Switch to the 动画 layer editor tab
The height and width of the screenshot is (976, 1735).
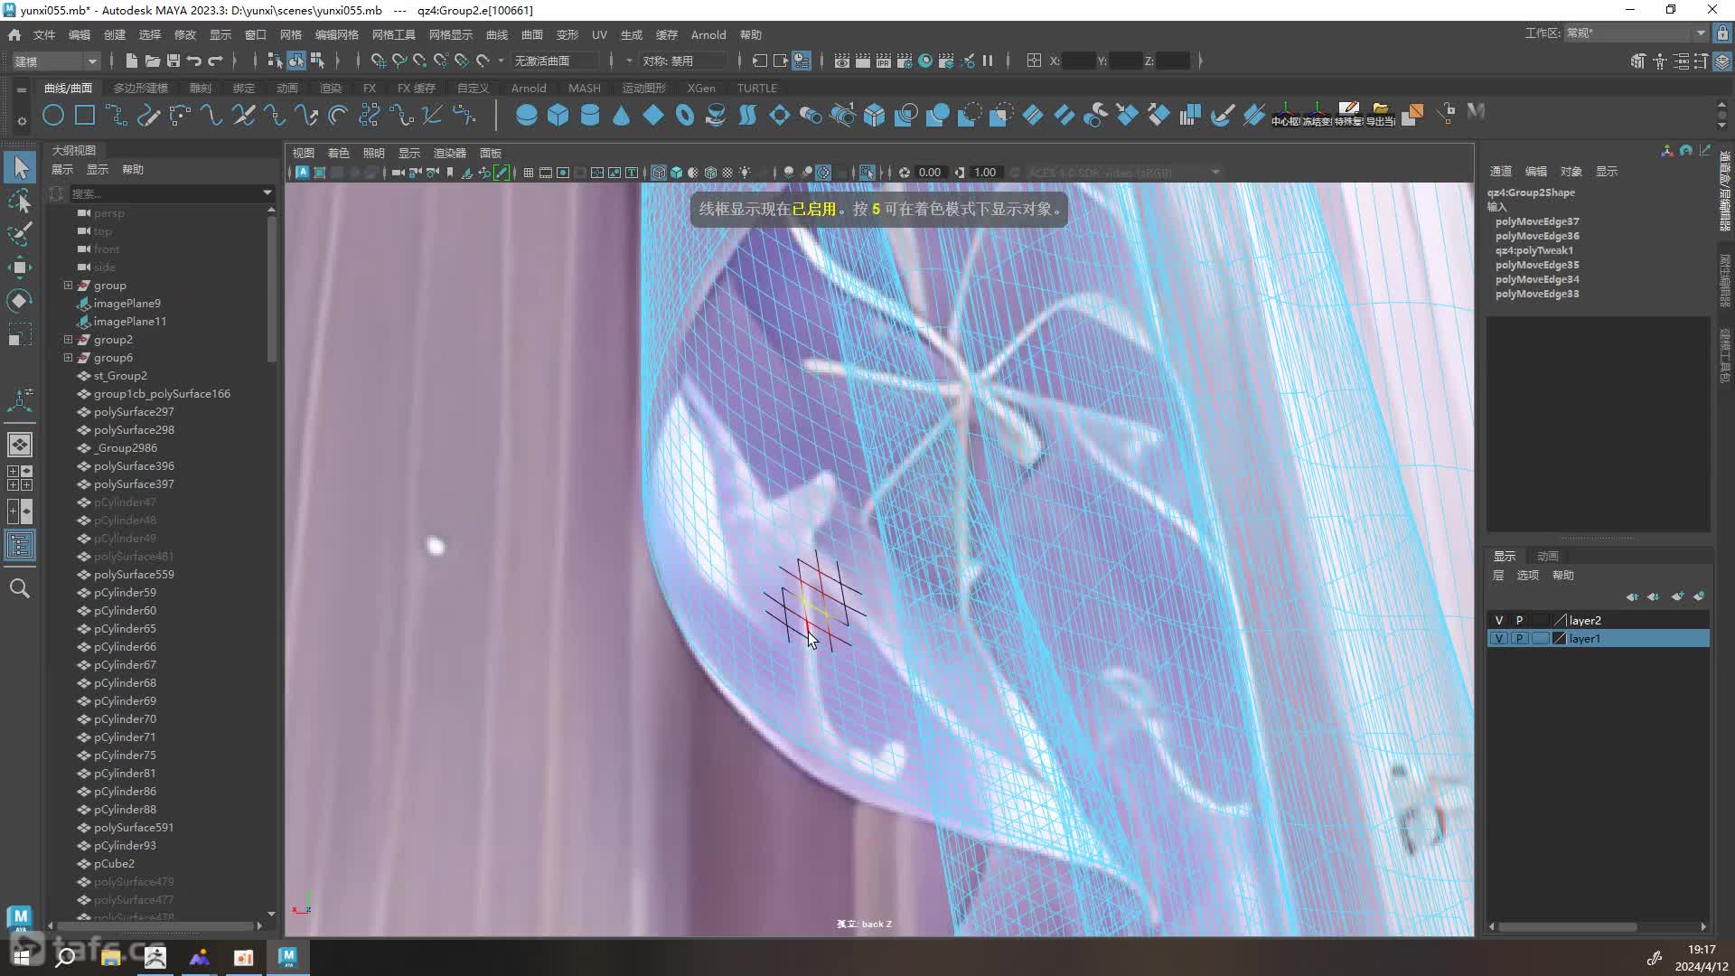click(x=1548, y=556)
